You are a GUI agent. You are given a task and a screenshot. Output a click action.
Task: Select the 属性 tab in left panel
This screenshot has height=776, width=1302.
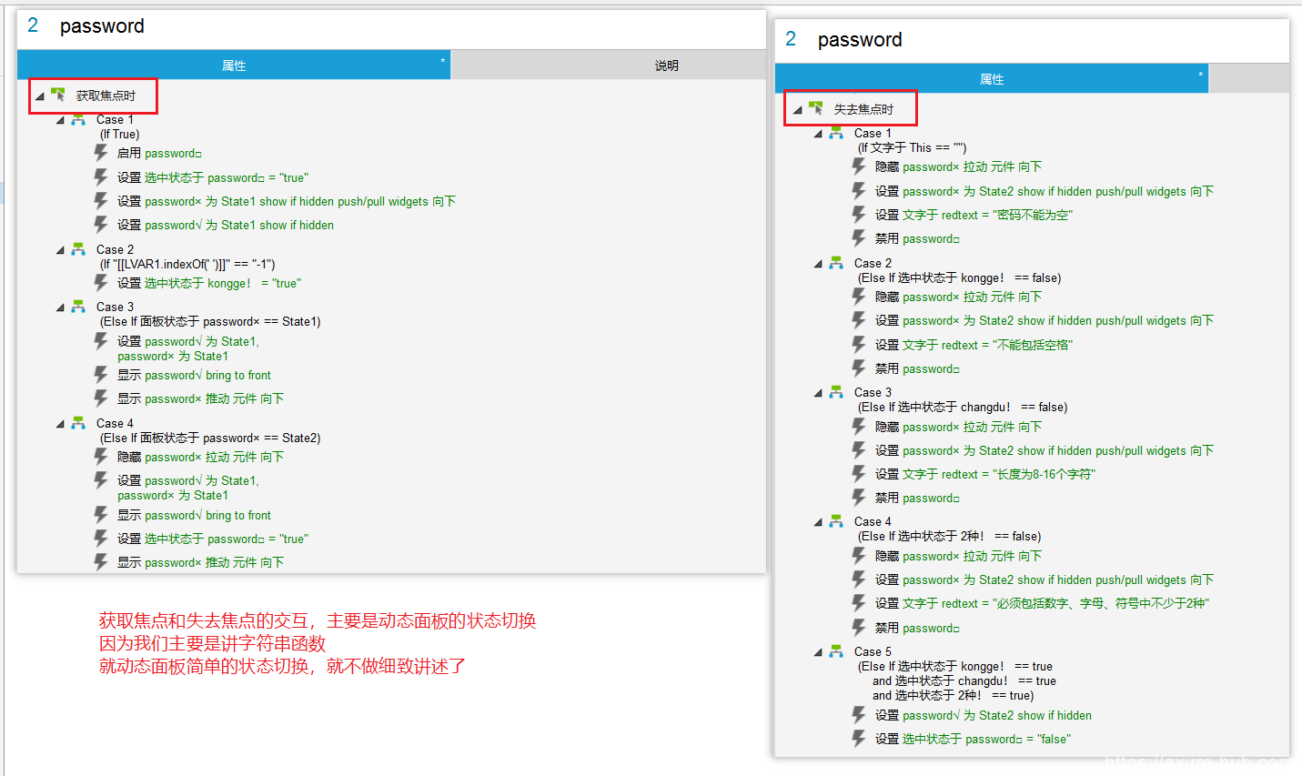point(234,66)
